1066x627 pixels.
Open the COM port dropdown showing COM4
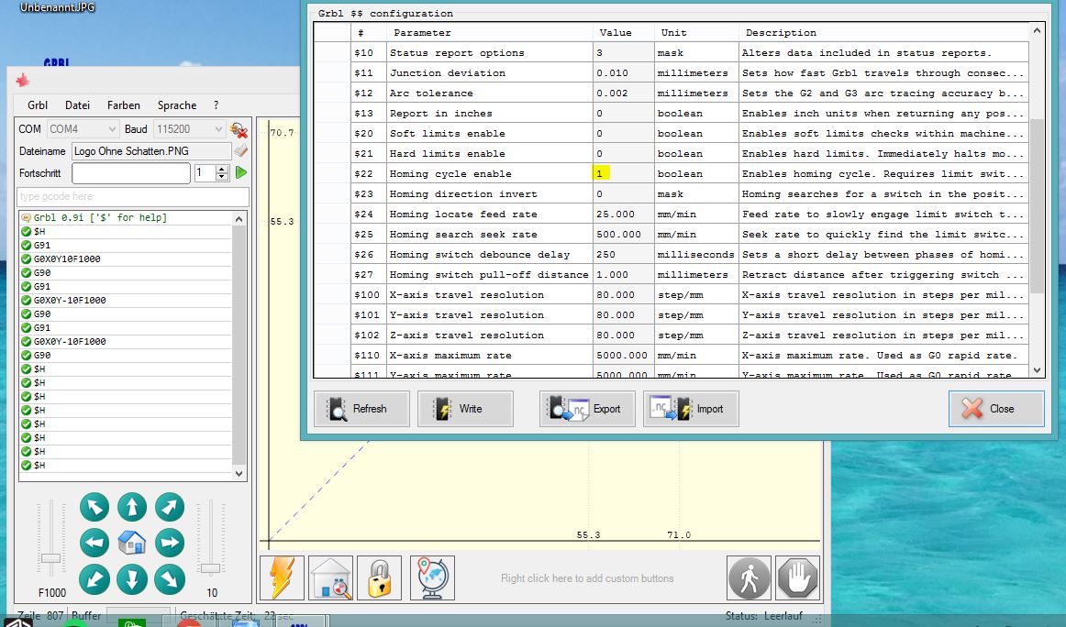83,129
